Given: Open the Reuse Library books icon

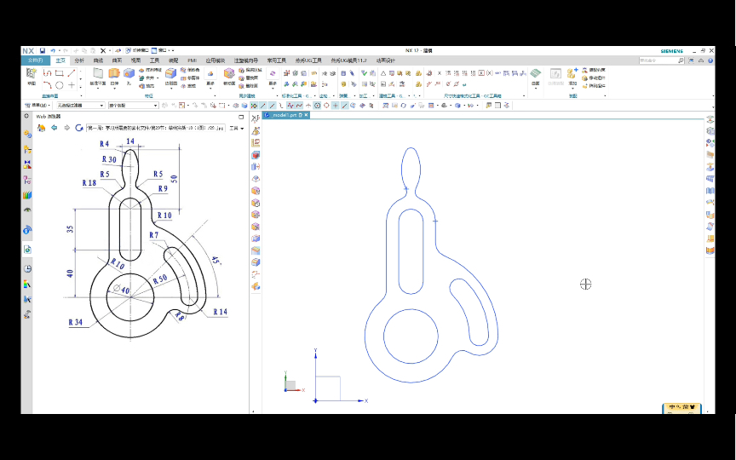Looking at the screenshot, I should (28, 195).
